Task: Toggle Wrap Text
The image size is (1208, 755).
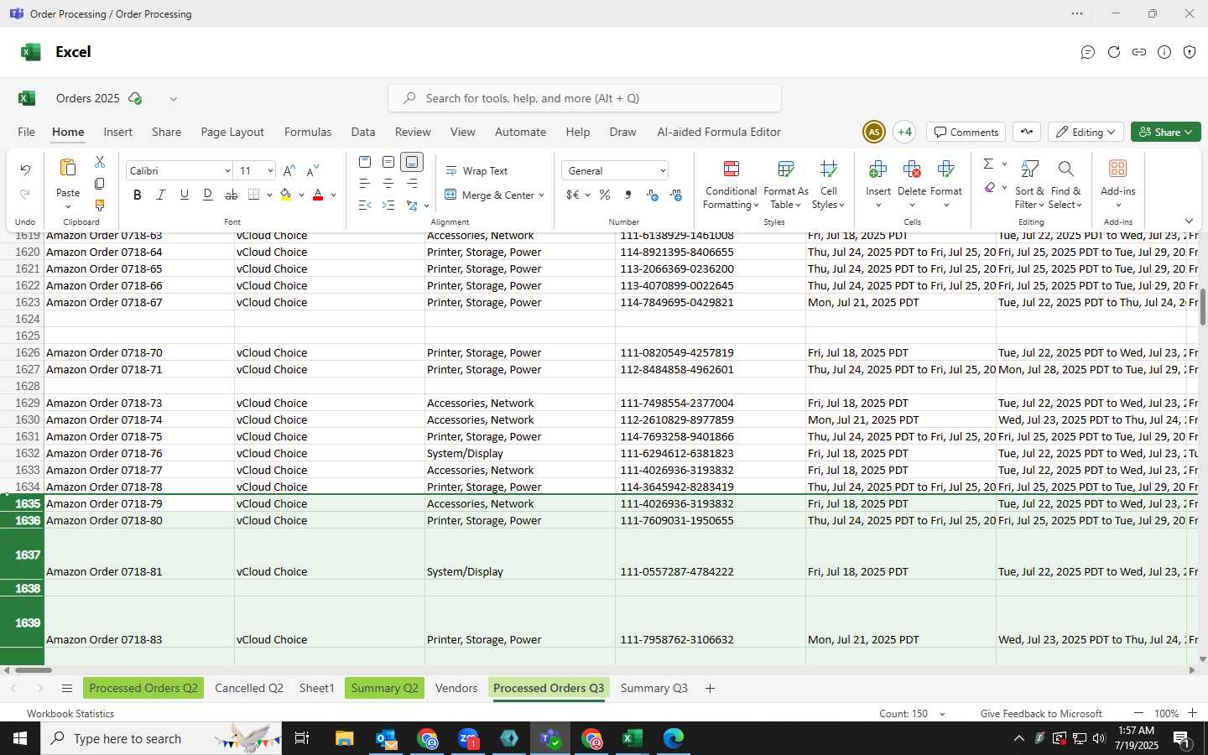Action: click(x=476, y=170)
